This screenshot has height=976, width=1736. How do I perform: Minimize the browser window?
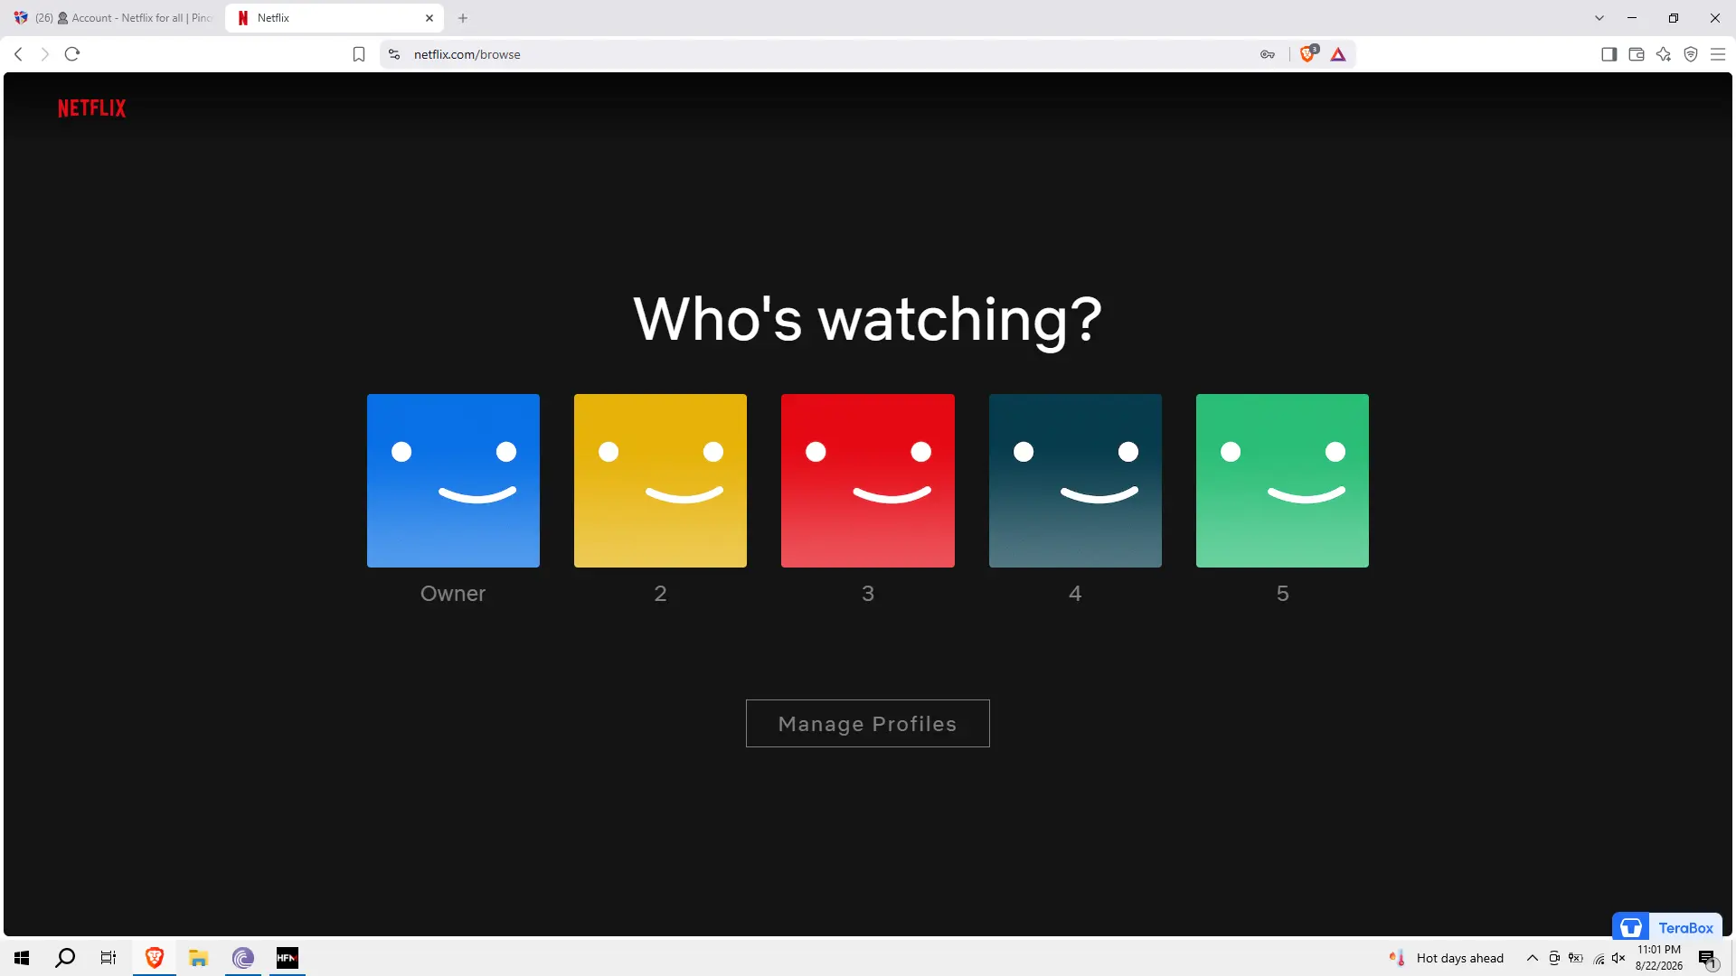(x=1632, y=18)
